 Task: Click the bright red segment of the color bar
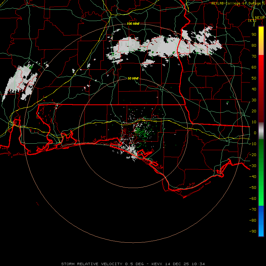point(261,64)
